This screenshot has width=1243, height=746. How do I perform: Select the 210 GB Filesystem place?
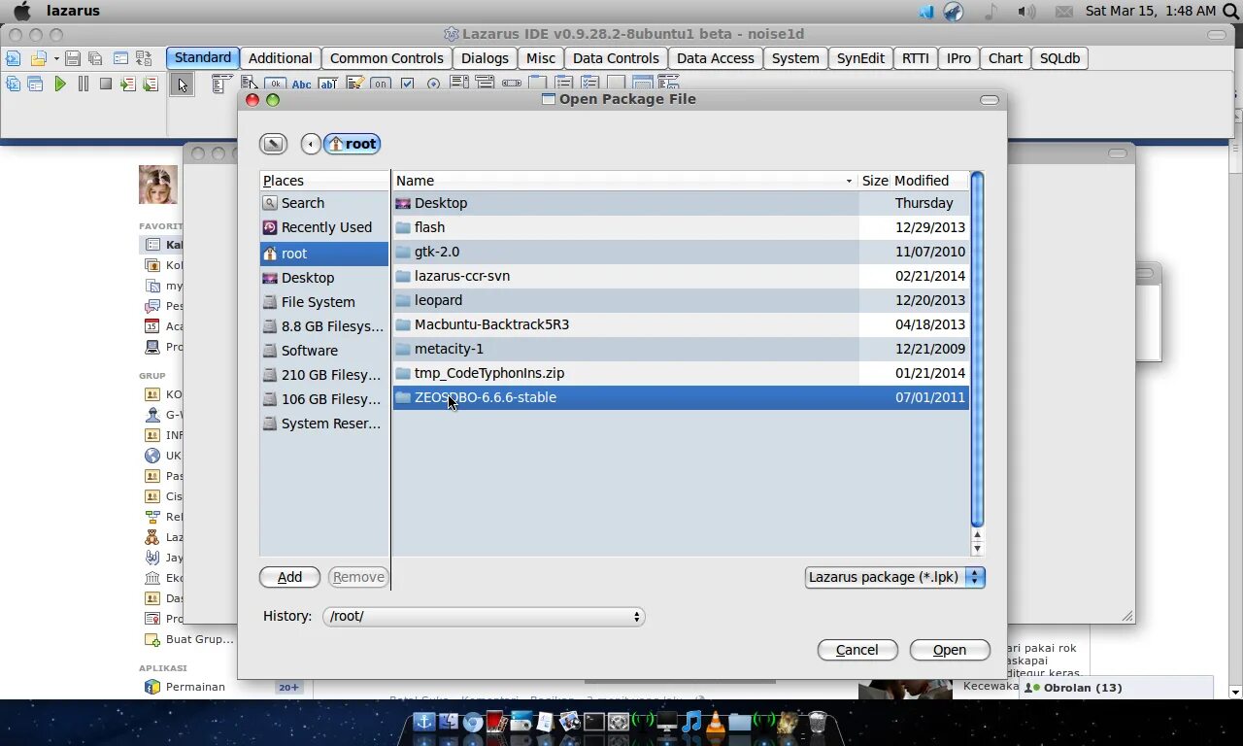click(324, 375)
